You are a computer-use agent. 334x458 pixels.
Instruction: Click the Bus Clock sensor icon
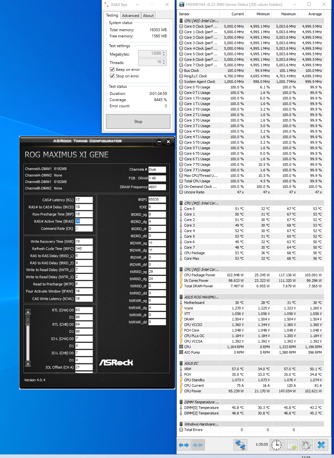[x=181, y=71]
